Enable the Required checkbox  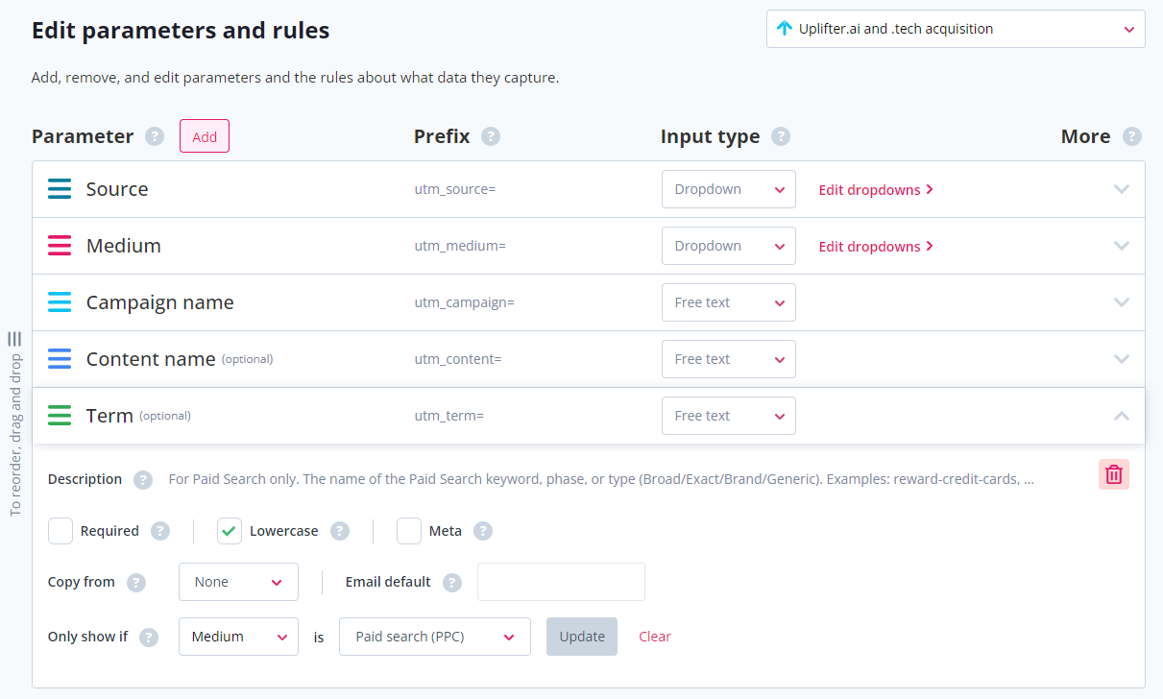coord(61,531)
